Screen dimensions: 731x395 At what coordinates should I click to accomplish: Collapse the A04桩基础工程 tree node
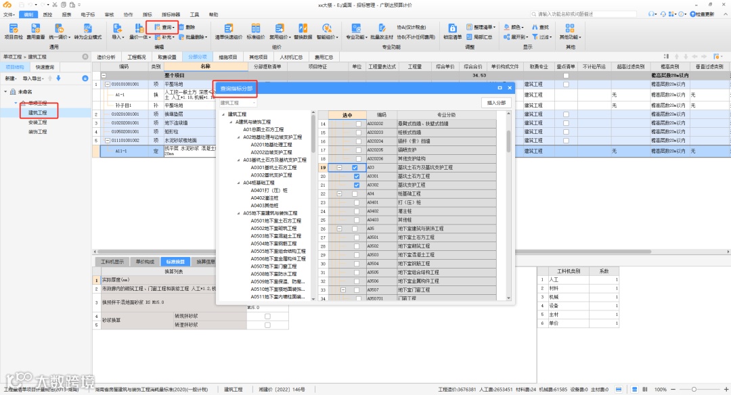[238, 183]
